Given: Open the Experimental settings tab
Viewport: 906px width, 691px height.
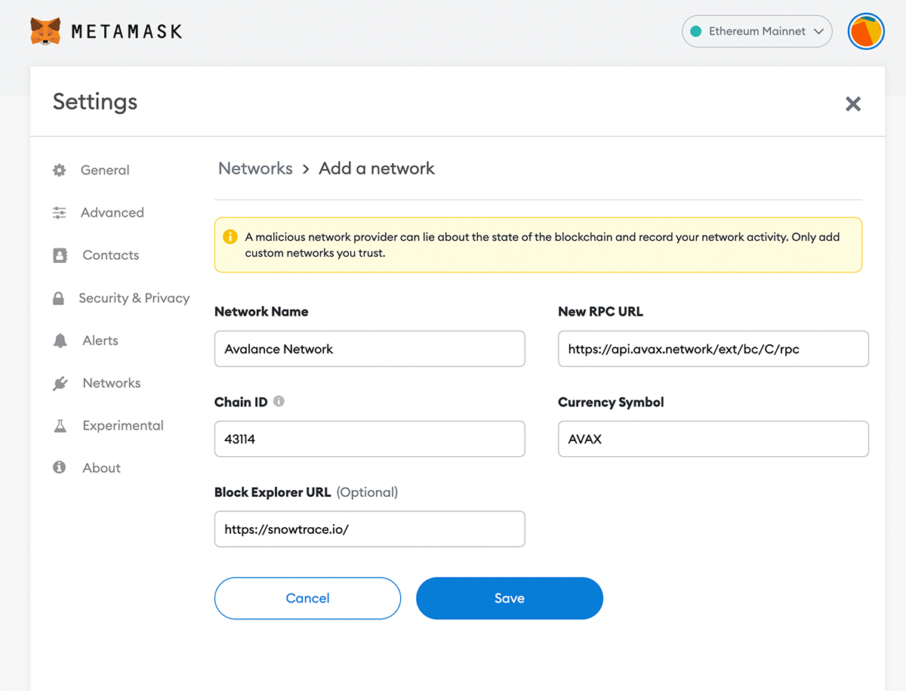Looking at the screenshot, I should tap(123, 426).
